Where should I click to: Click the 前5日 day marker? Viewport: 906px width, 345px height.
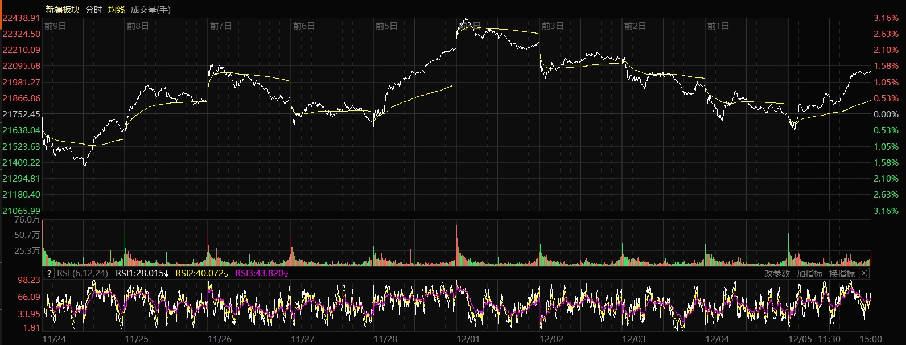pos(386,26)
